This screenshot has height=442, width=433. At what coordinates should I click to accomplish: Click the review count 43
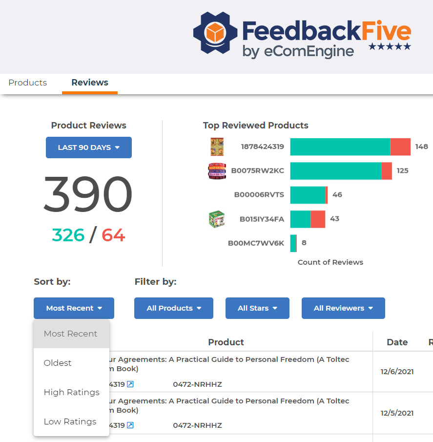click(x=334, y=219)
